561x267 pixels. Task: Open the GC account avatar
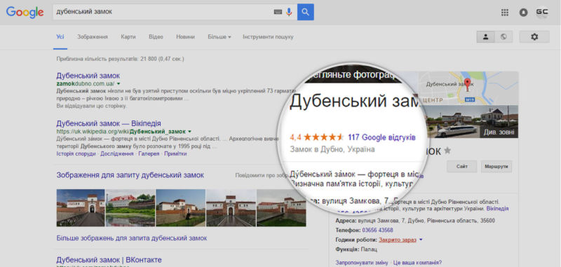541,12
